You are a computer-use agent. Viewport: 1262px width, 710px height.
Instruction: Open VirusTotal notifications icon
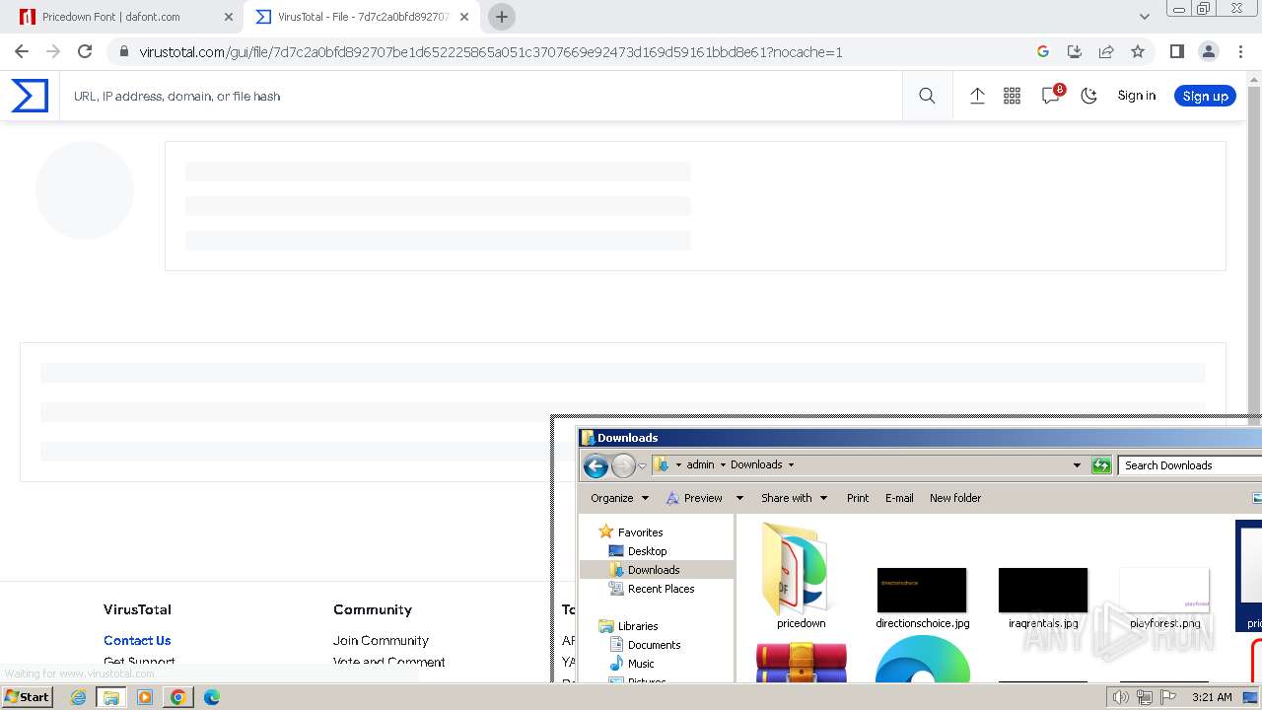[1051, 95]
